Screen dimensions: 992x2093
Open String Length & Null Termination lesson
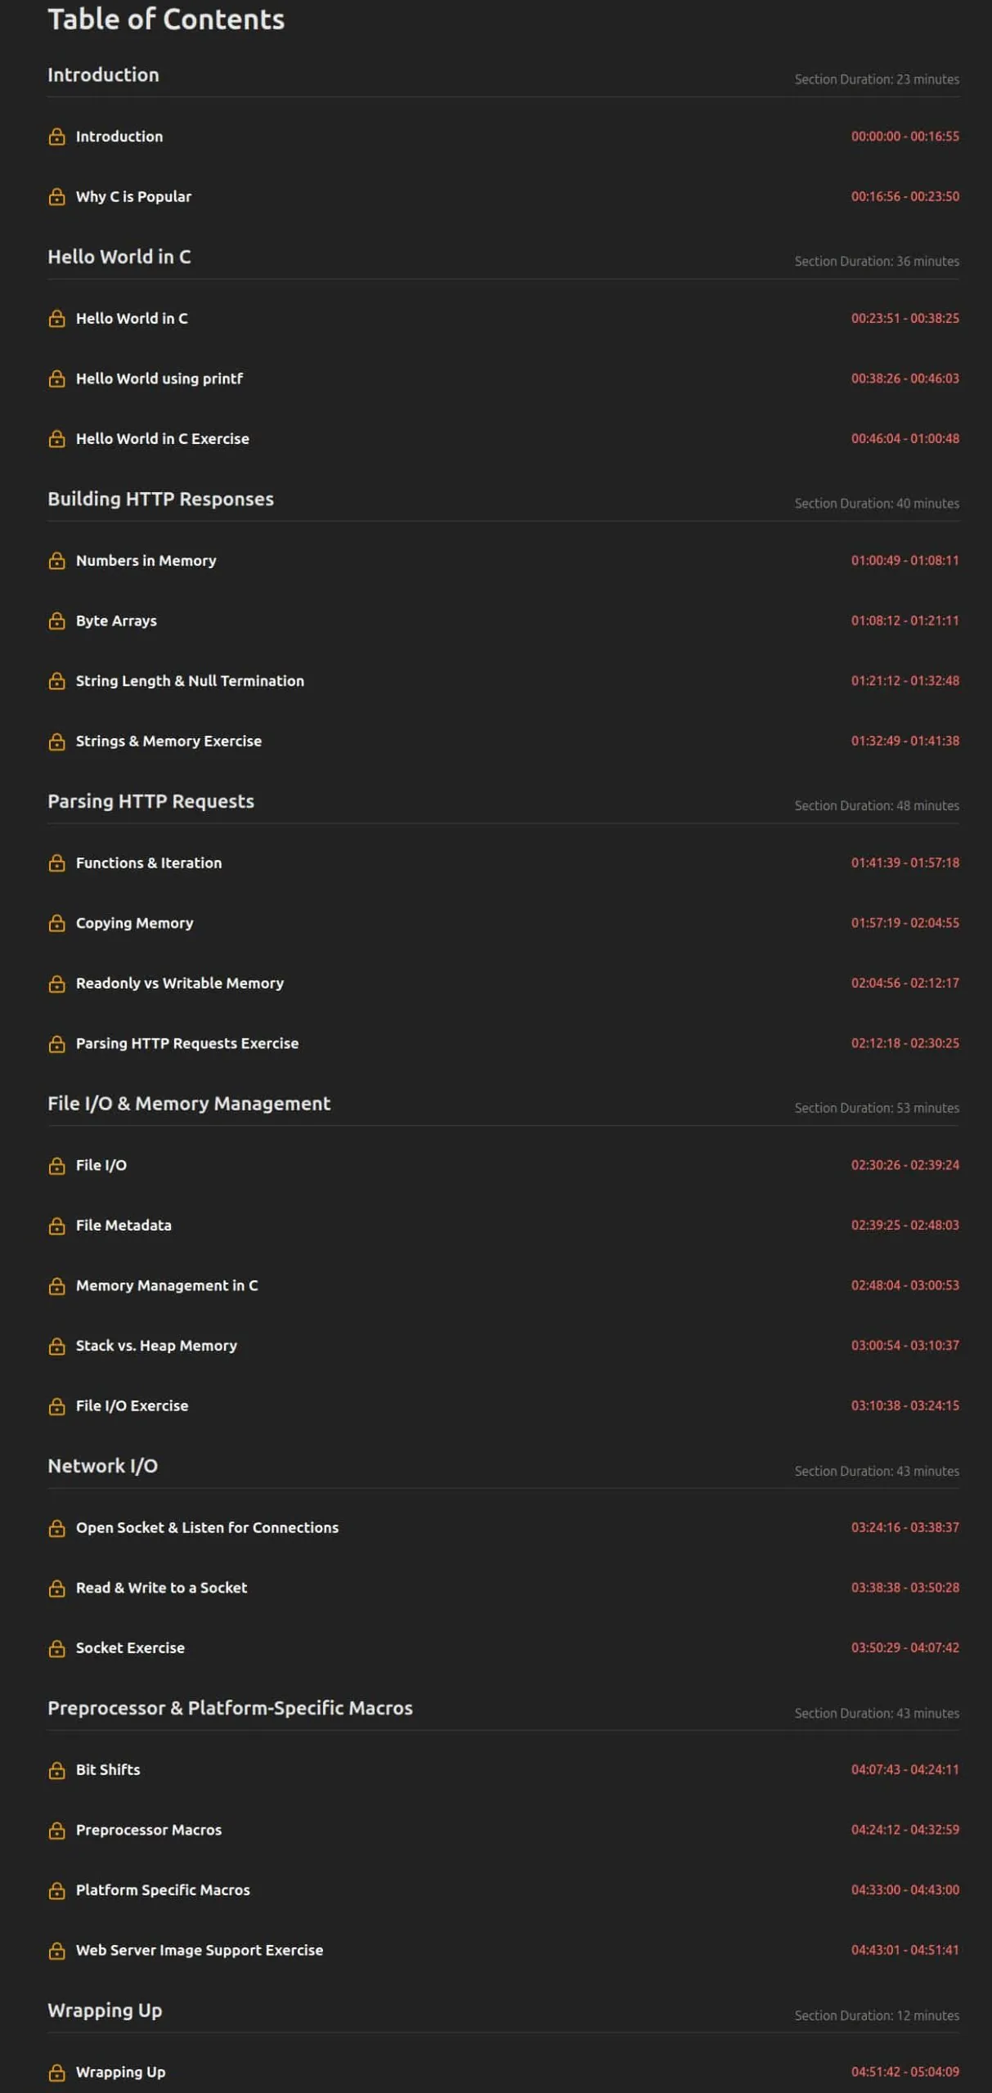[x=190, y=681]
